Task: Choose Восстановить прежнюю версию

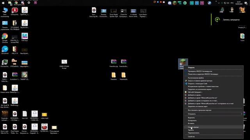Action: (x=214, y=110)
